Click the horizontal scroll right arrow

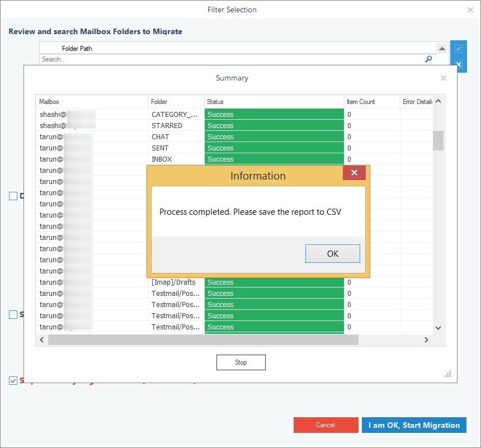(426, 339)
